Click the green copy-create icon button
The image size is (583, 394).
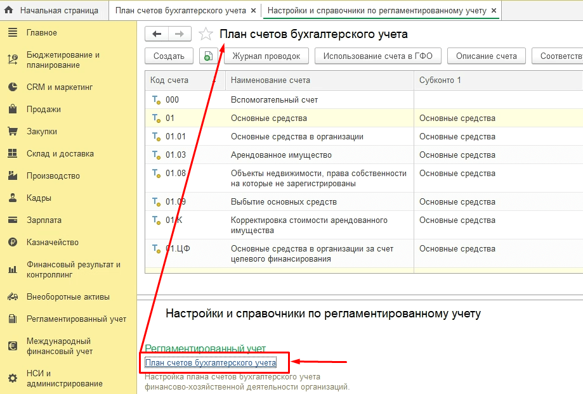pyautogui.click(x=208, y=56)
